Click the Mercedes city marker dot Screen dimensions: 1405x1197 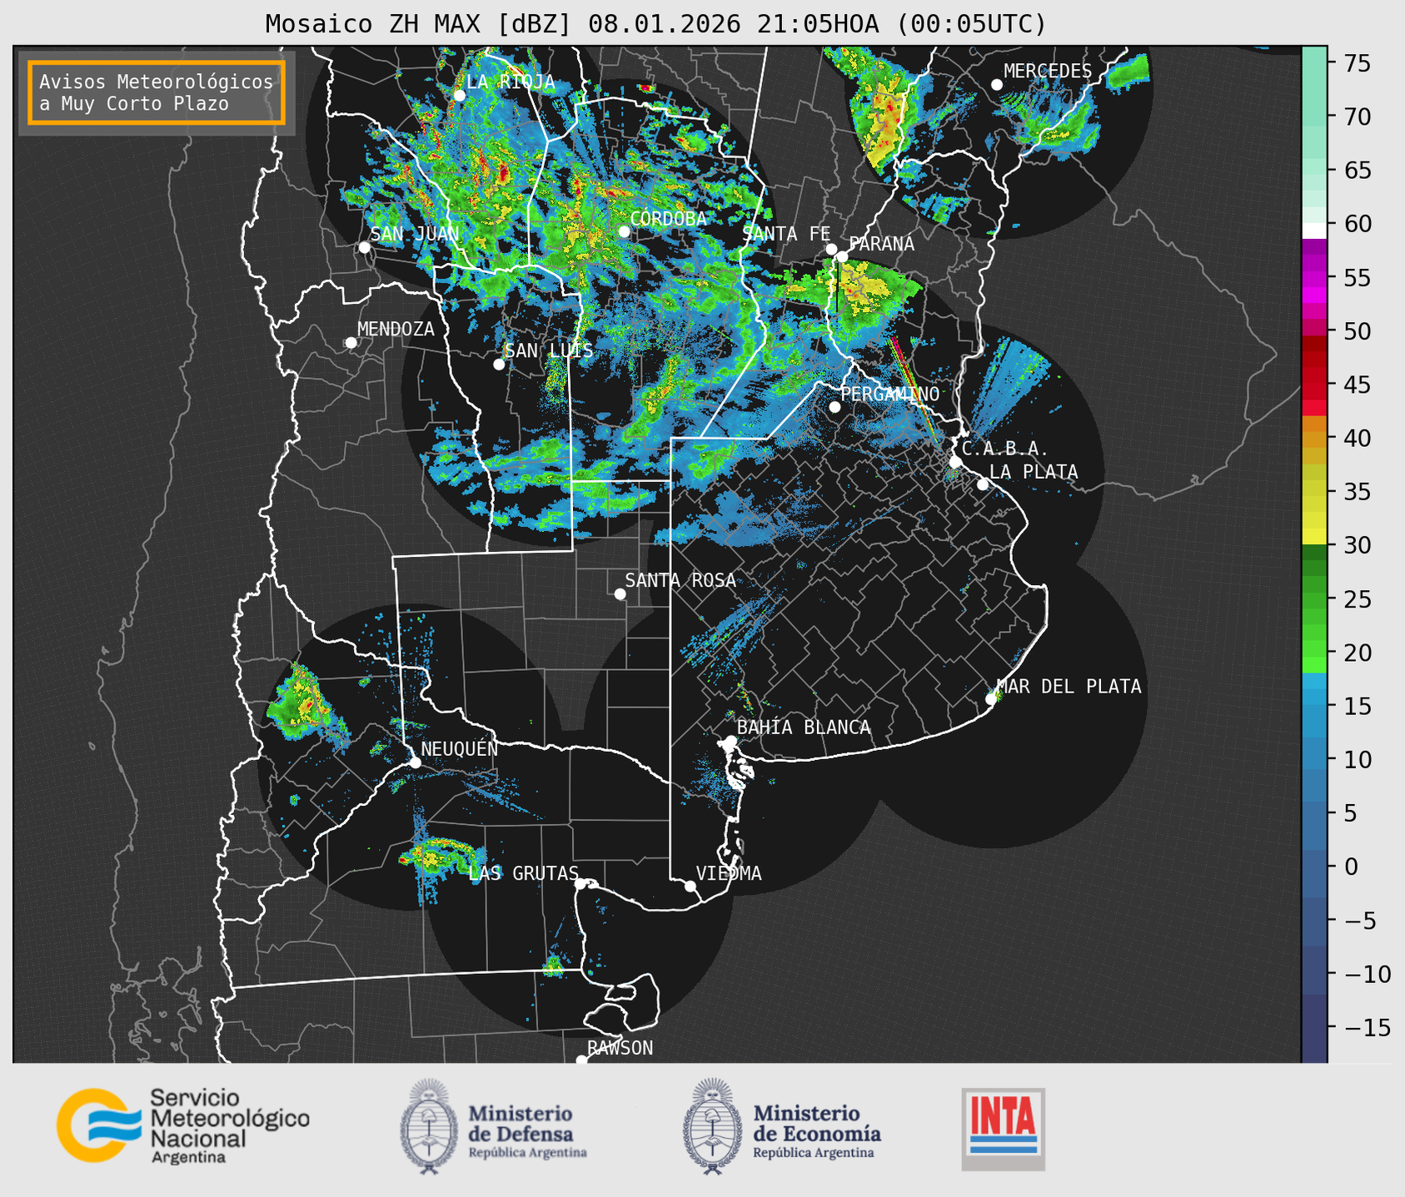click(x=997, y=85)
